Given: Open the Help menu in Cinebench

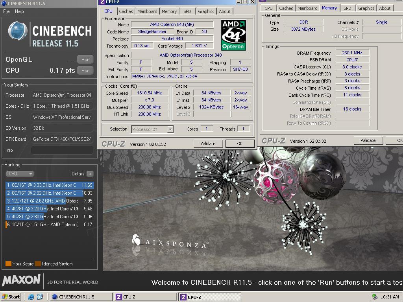Looking at the screenshot, I should pos(19,11).
